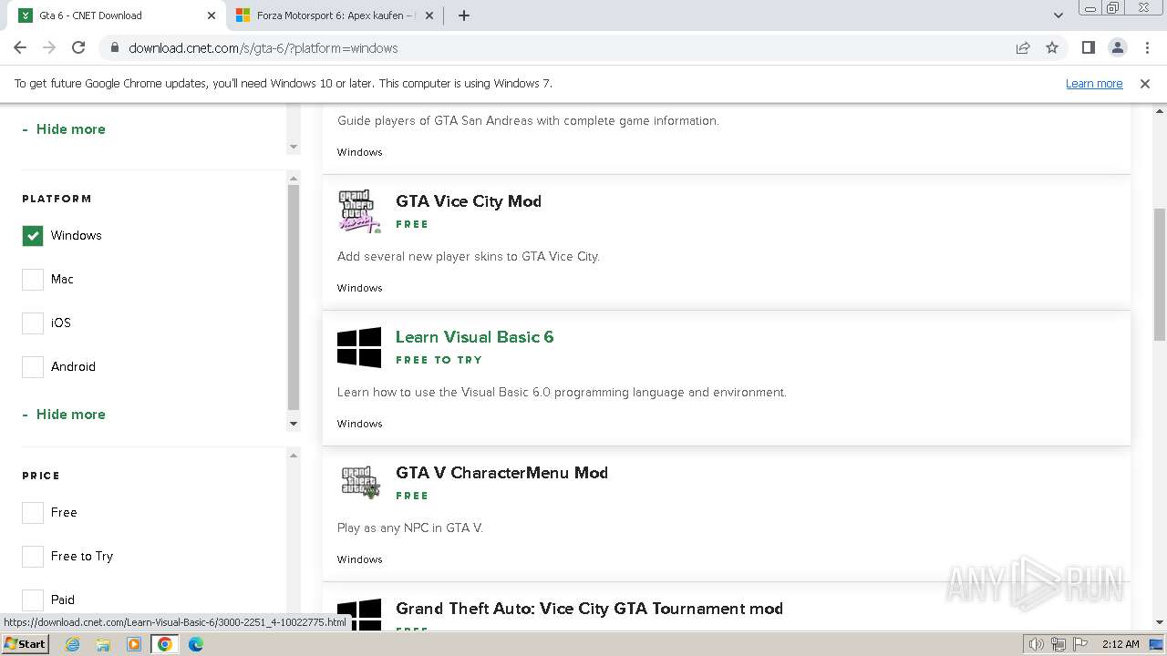Screen dimensions: 1167x656
Task: Click the browser back arrow
Action: pos(20,47)
